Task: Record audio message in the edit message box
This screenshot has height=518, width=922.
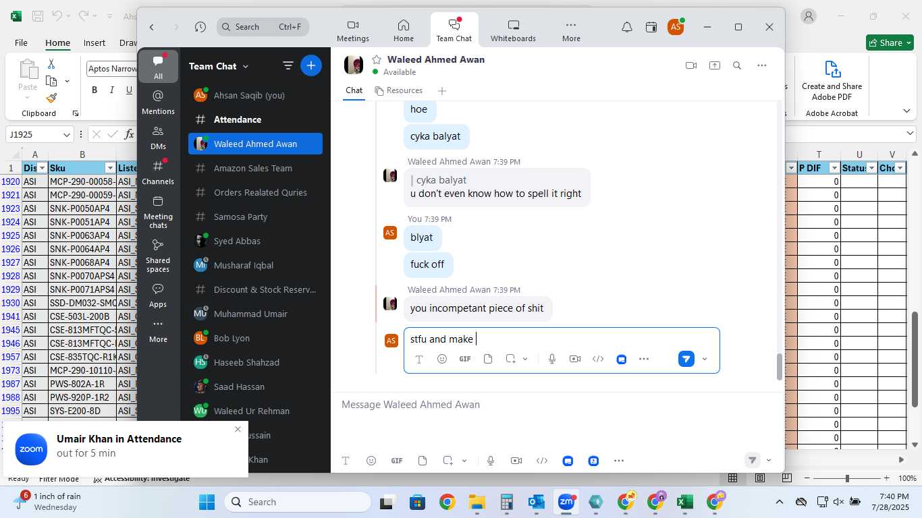Action: click(x=552, y=359)
